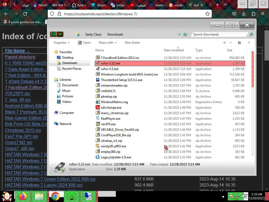The width and height of the screenshot is (269, 202).
Task: Select winzip28-p003.exe file icon
Action: click(98, 146)
